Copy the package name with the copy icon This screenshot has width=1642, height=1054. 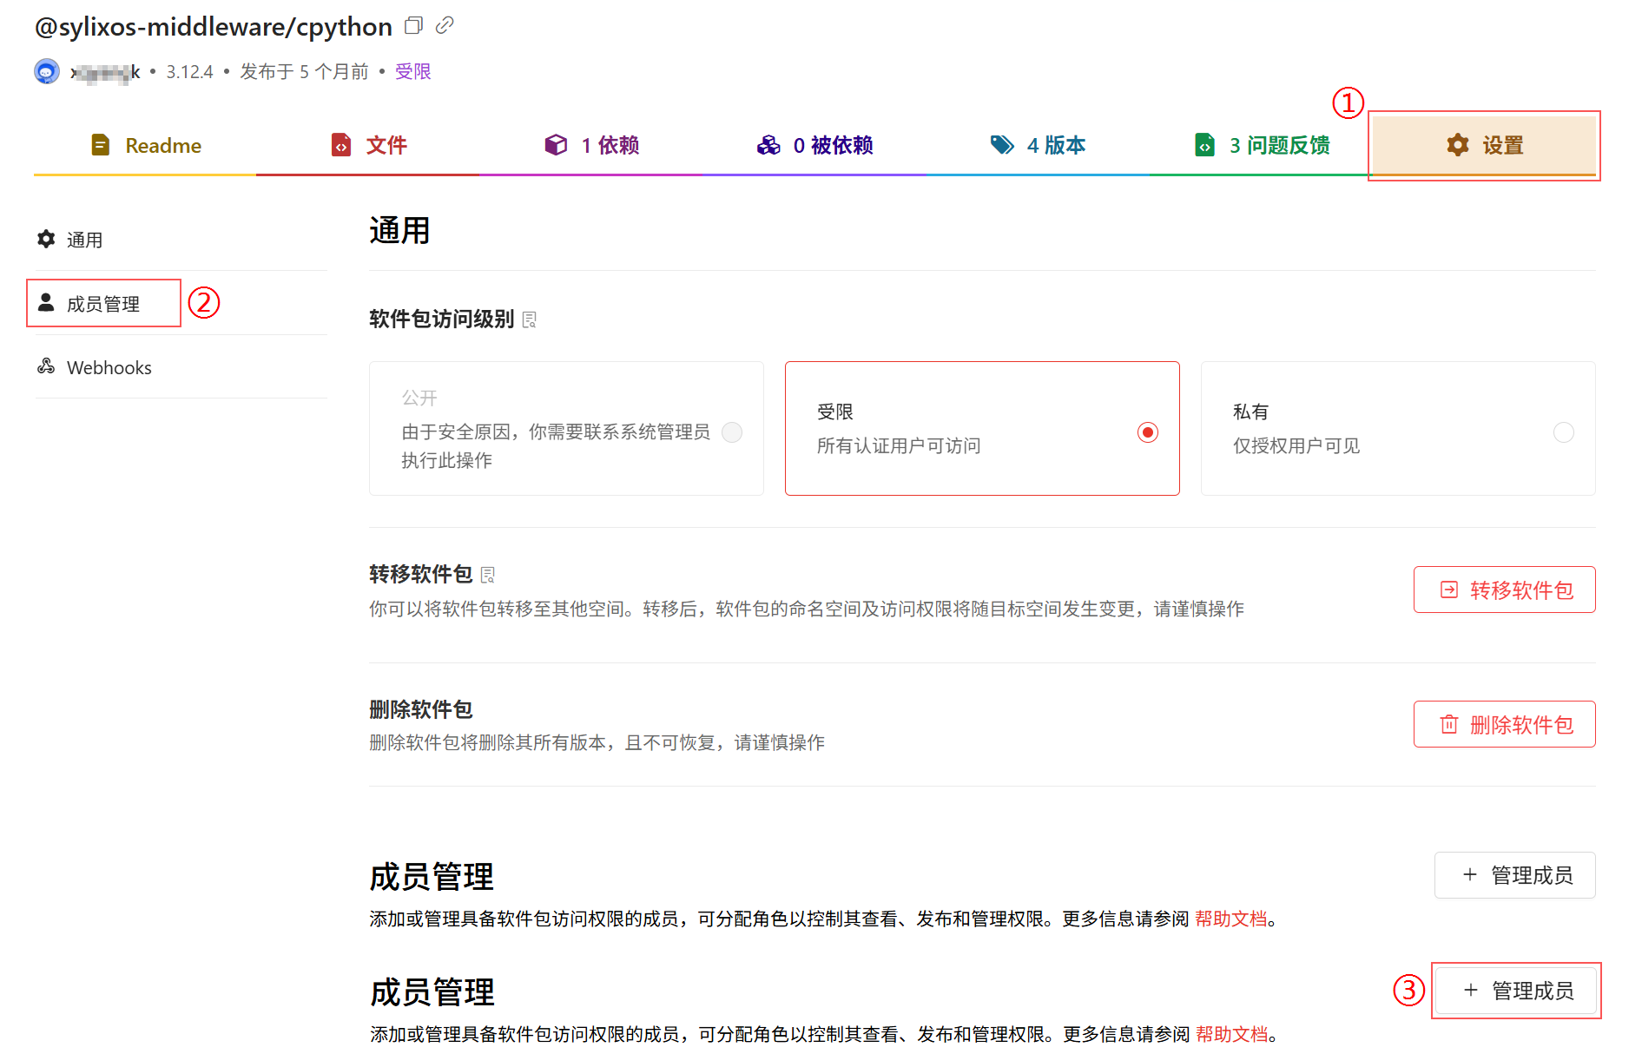(x=413, y=26)
